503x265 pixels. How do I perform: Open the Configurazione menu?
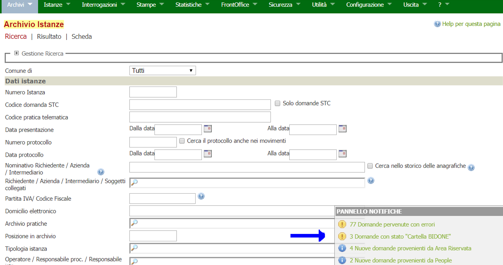tap(369, 5)
